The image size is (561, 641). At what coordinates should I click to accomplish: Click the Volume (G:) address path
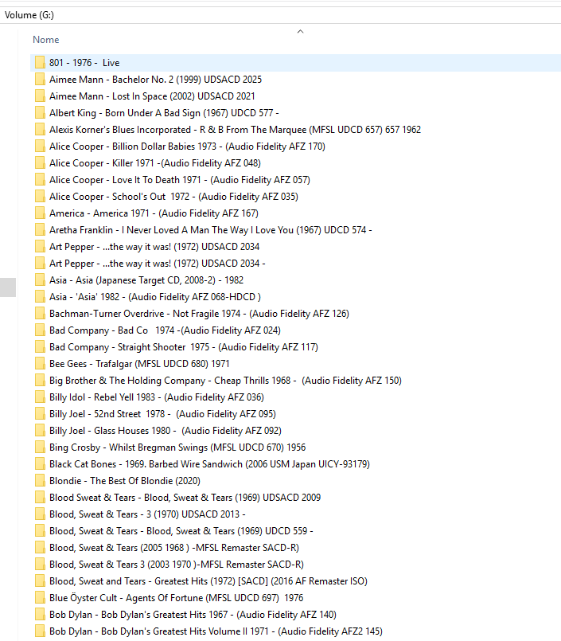[29, 15]
